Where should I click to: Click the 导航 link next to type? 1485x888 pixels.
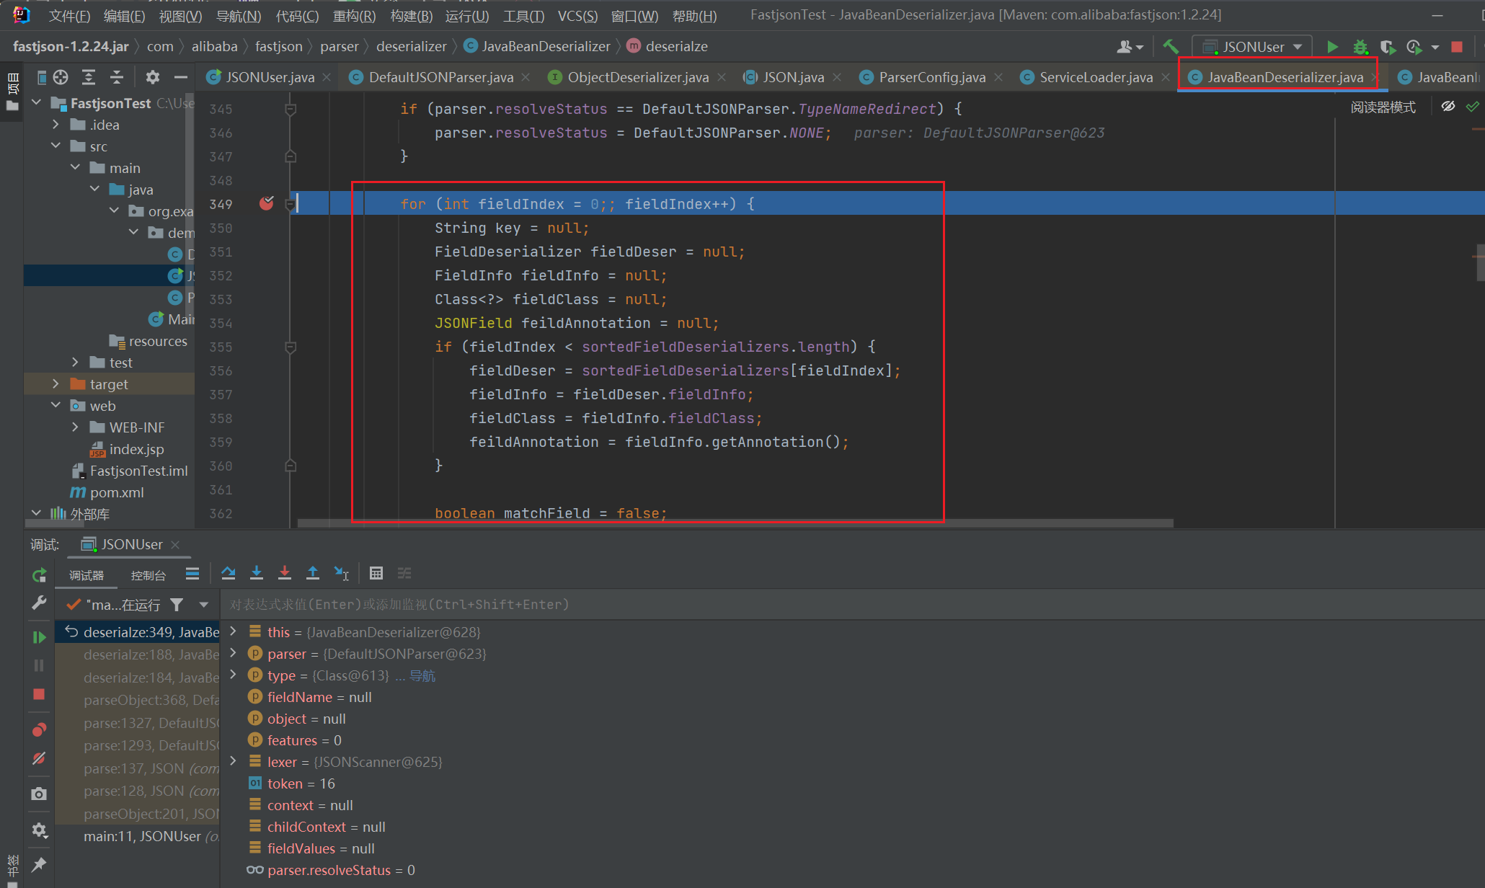422,675
